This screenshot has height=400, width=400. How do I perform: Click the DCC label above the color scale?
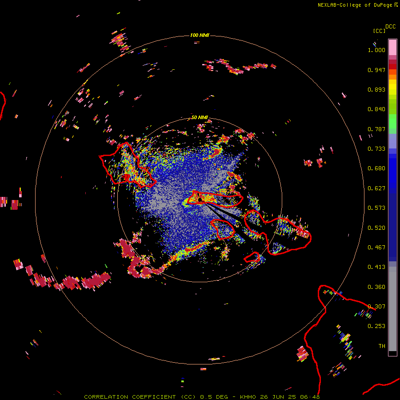[x=390, y=27]
